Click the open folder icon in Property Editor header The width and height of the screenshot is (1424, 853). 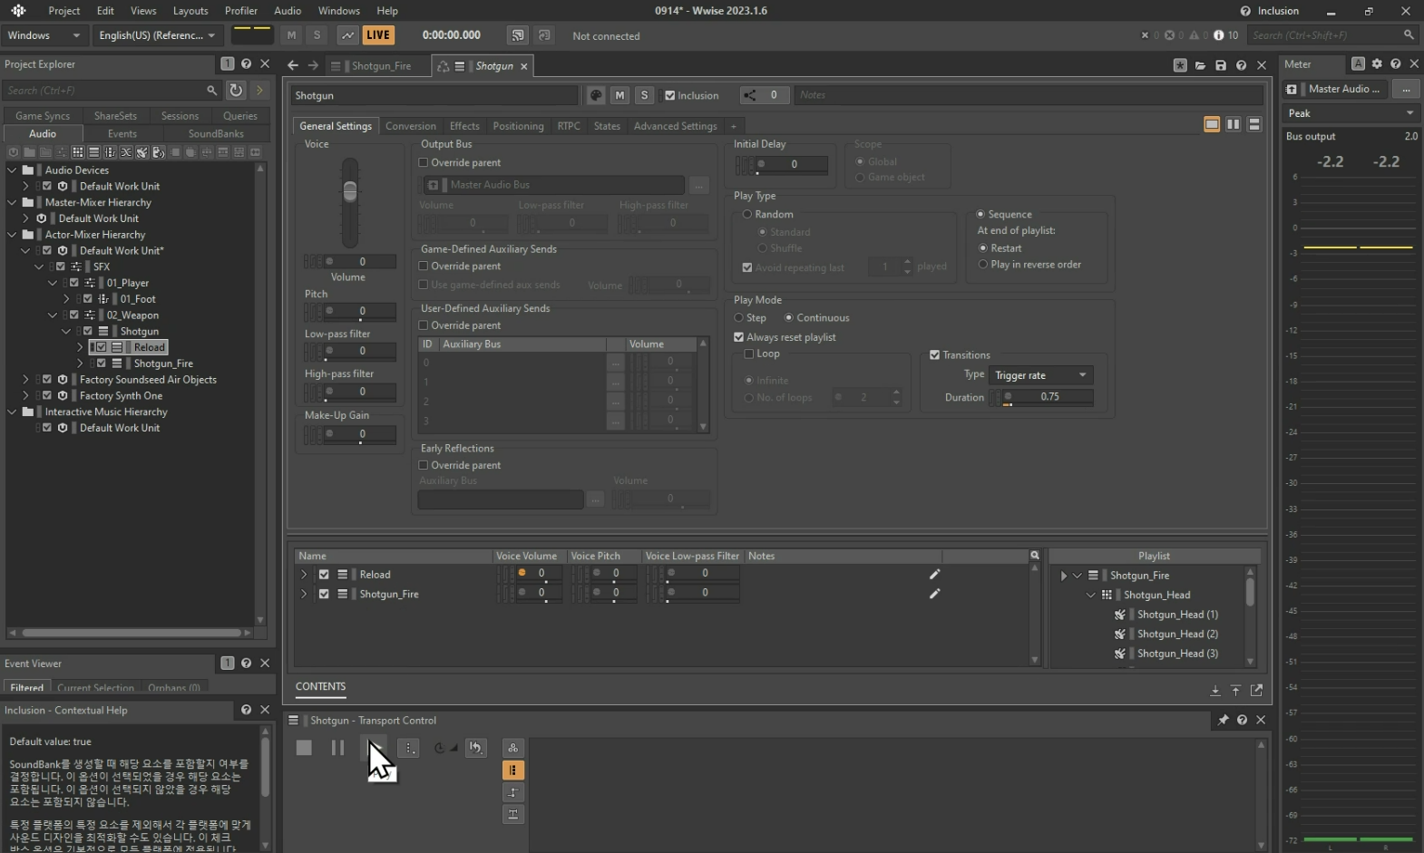click(x=1200, y=65)
